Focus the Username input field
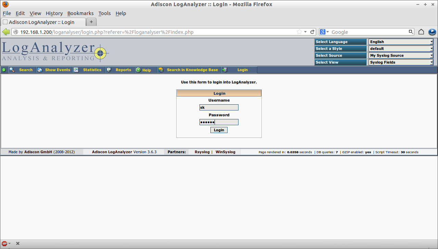This screenshot has width=438, height=249. point(219,107)
